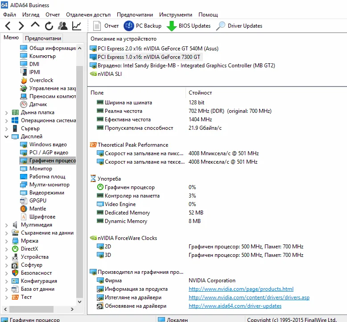Expand the Мрежа node
Viewport: 347px width, 322px height.
coord(6,241)
